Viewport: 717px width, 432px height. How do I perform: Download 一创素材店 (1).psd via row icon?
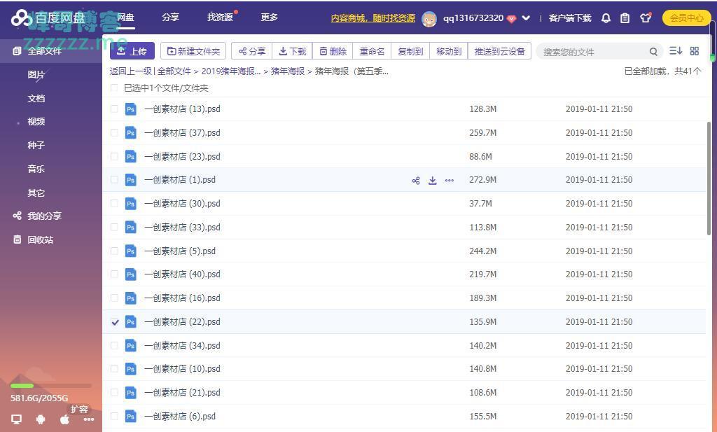tap(433, 181)
